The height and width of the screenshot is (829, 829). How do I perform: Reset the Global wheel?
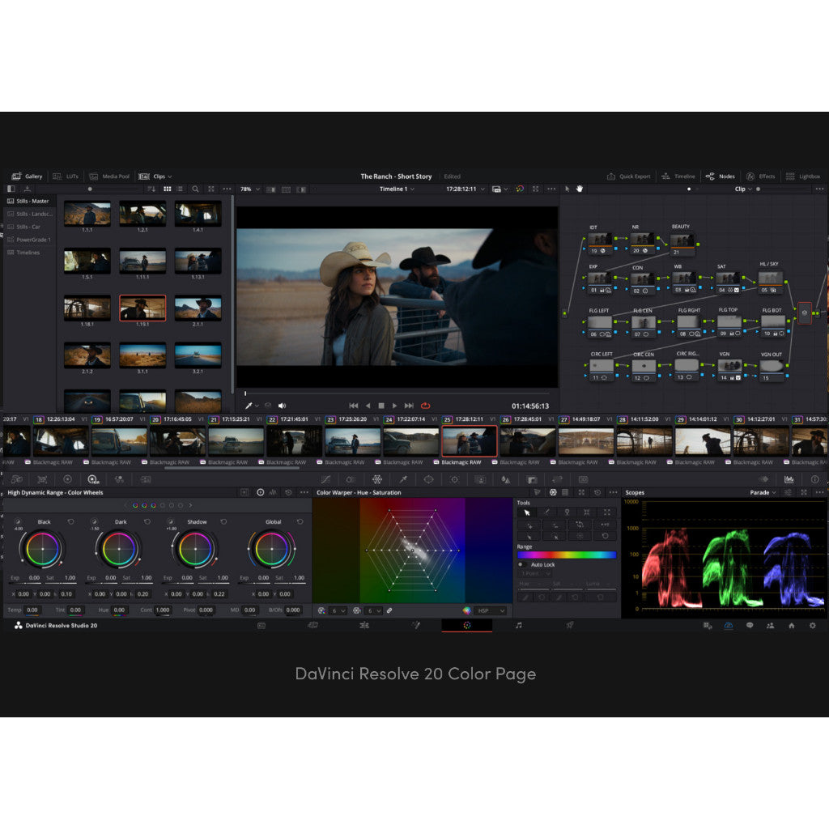coord(300,521)
